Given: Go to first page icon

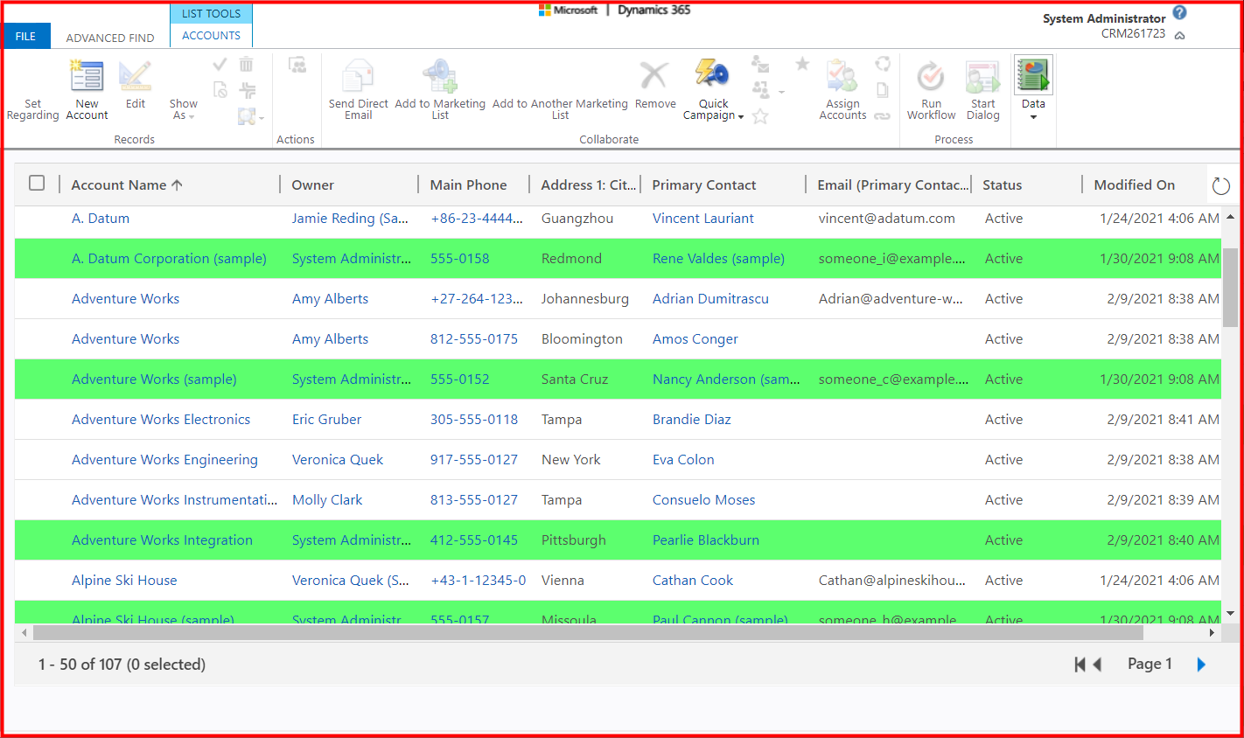Looking at the screenshot, I should 1080,665.
